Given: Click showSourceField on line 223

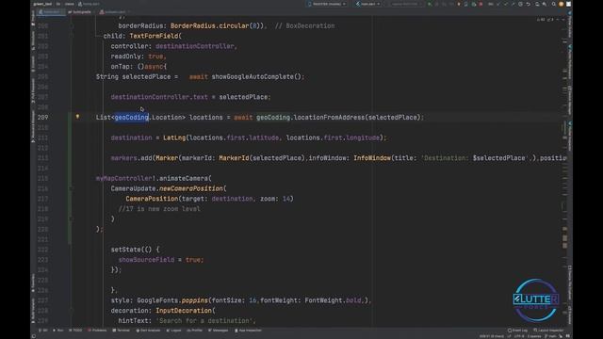Looking at the screenshot, I should click(x=146, y=260).
